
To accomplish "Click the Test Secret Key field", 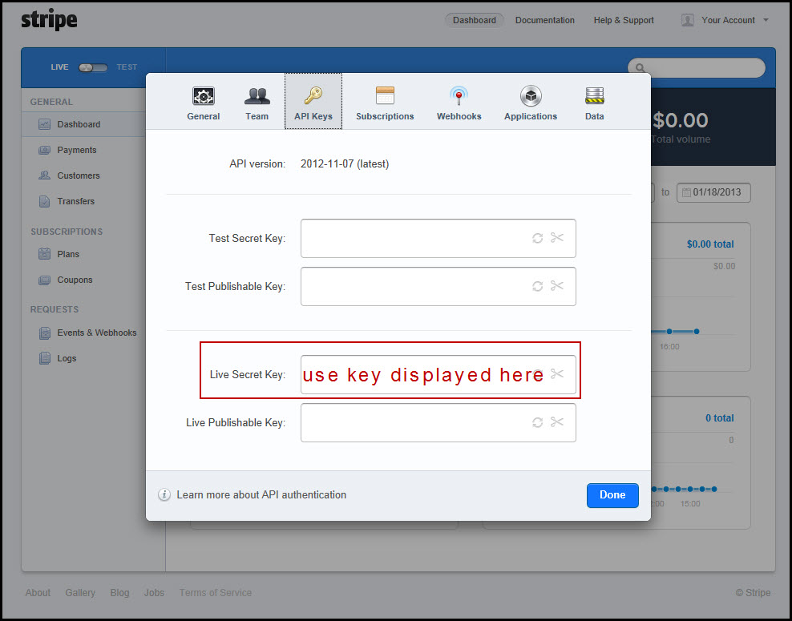I will (x=438, y=238).
